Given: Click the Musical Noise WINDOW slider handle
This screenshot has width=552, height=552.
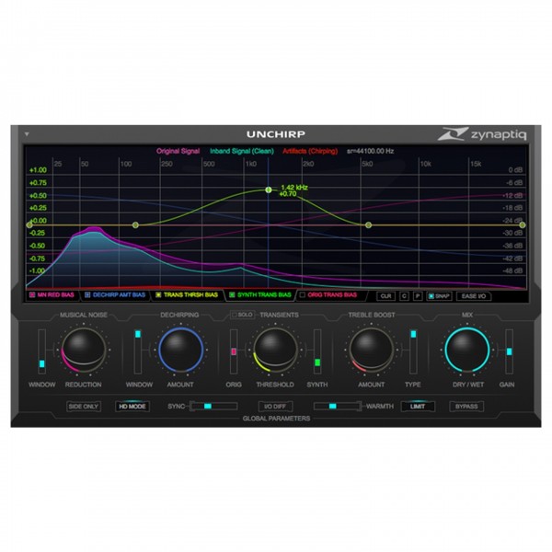Looking at the screenshot, I should click(x=42, y=363).
